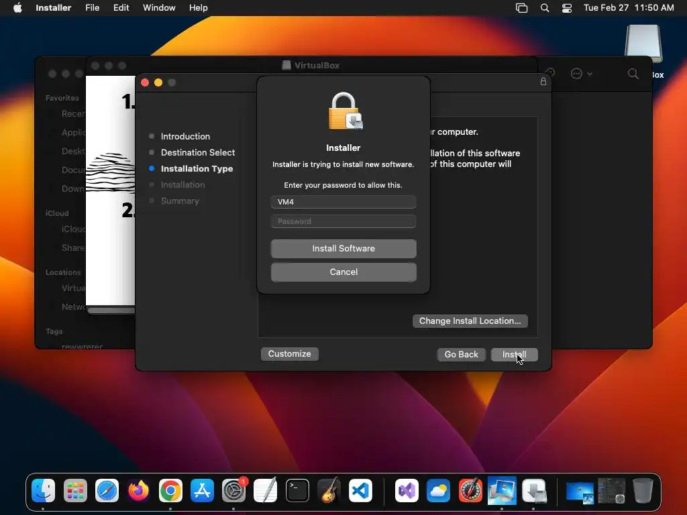Click the Install button in Installer

[x=515, y=354]
